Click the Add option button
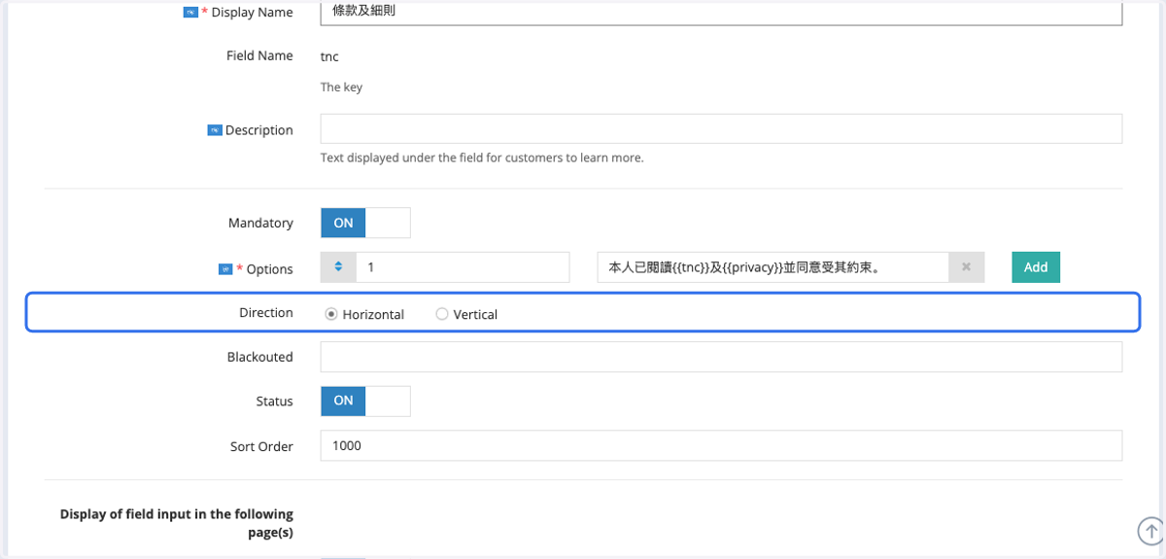This screenshot has height=559, width=1166. click(x=1036, y=267)
